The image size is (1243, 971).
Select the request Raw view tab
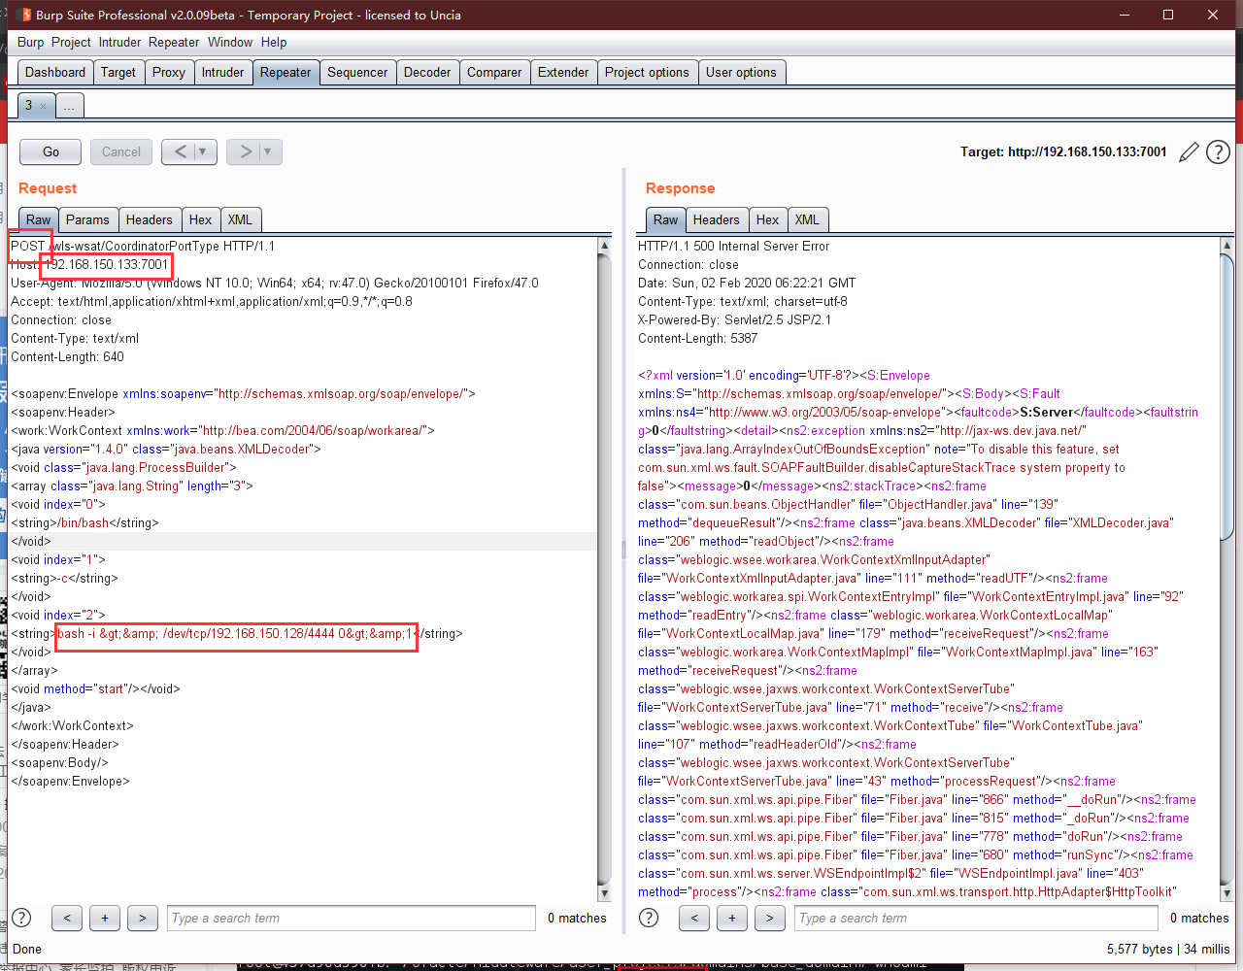[39, 219]
